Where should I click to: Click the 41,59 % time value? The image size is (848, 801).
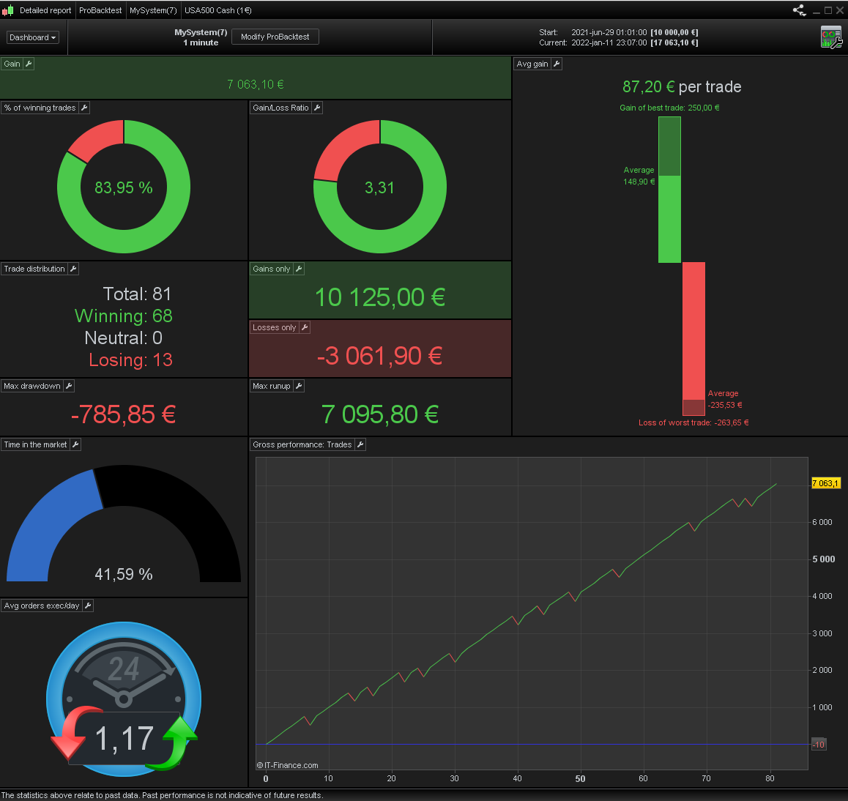(123, 574)
